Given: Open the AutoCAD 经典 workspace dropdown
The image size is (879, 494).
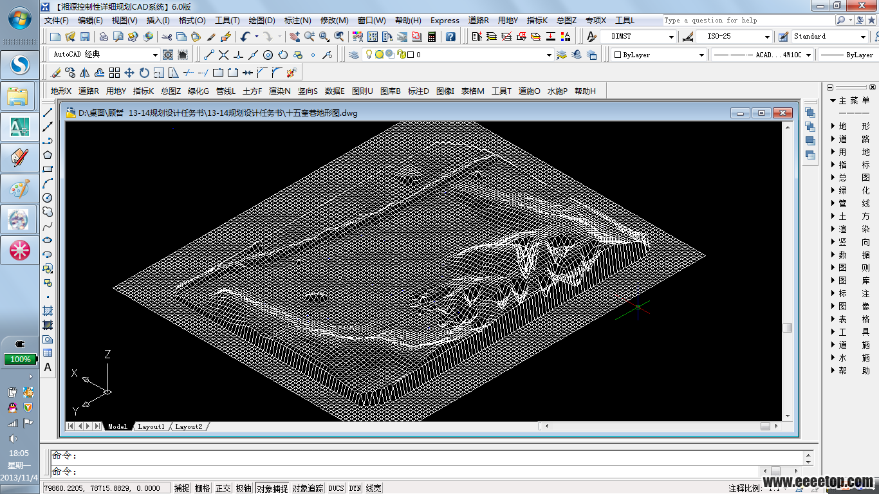Looking at the screenshot, I should tap(155, 55).
